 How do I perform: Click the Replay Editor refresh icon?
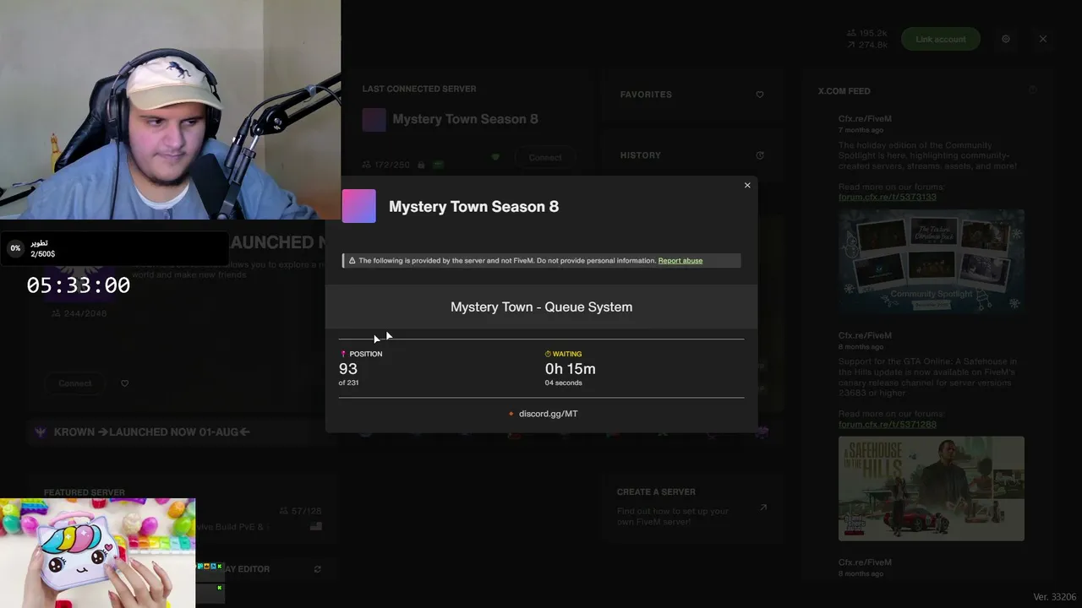coord(318,569)
